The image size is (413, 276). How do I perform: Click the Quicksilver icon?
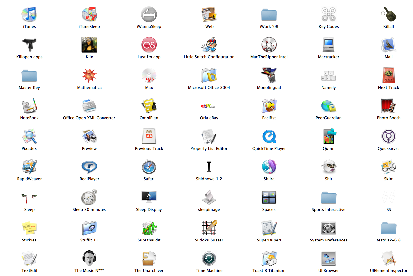(389, 136)
